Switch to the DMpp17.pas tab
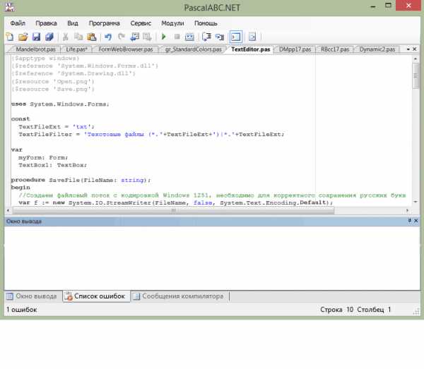The height and width of the screenshot is (369, 424). (295, 49)
